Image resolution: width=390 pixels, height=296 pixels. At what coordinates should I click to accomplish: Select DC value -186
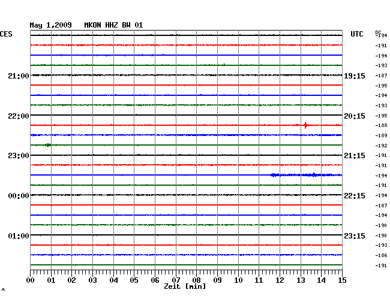381,255
